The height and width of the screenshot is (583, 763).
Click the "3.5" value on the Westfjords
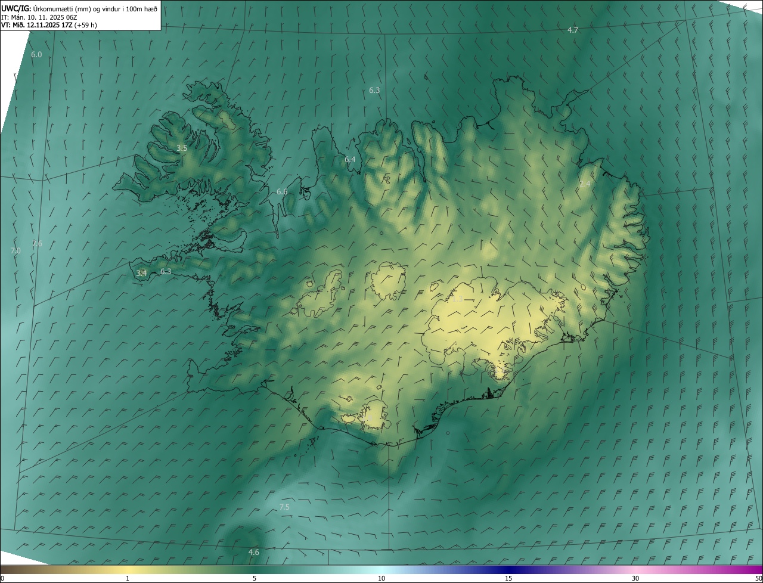coord(182,148)
